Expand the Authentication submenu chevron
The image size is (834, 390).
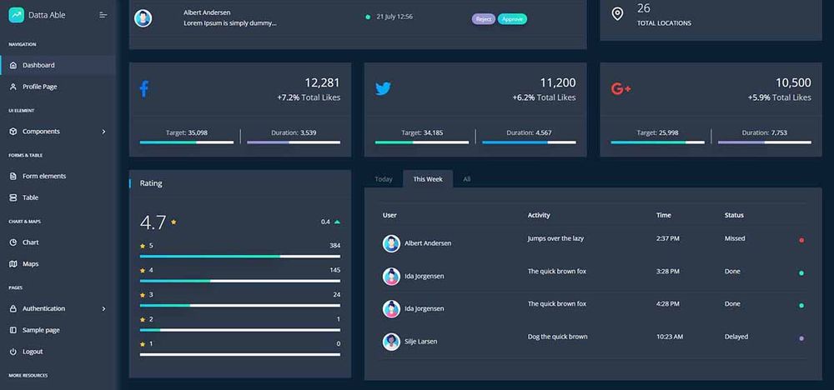click(103, 309)
